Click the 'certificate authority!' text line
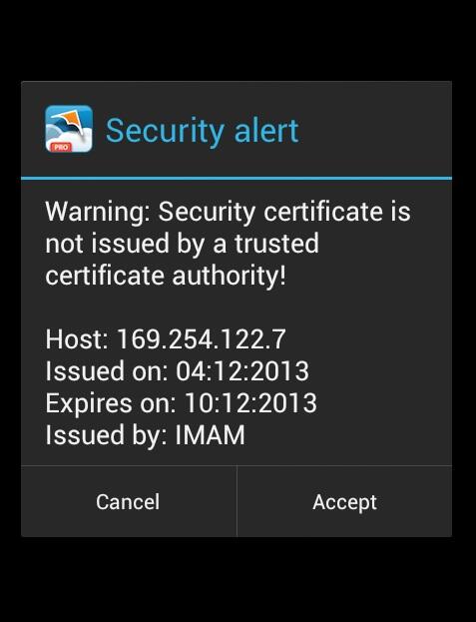 coord(166,276)
